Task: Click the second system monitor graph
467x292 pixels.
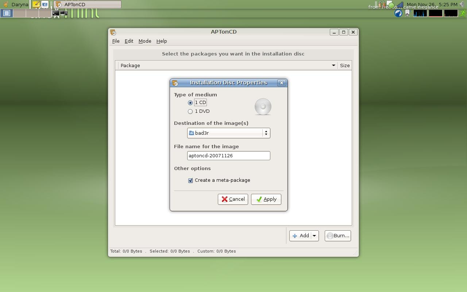Action: [436, 13]
